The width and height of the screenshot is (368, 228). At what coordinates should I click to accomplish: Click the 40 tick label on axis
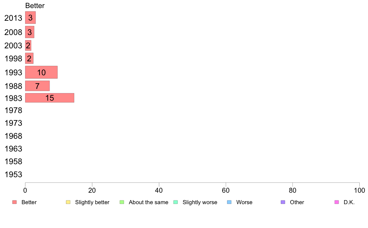click(159, 191)
